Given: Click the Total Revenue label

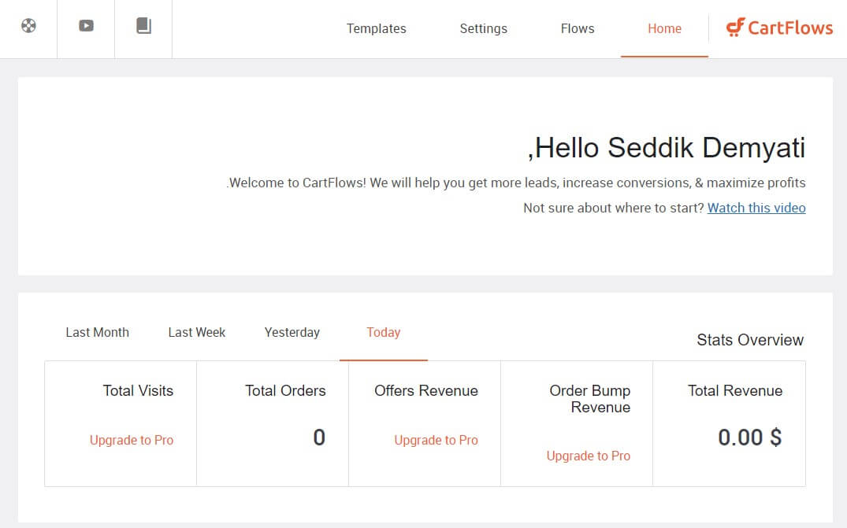Looking at the screenshot, I should [735, 390].
